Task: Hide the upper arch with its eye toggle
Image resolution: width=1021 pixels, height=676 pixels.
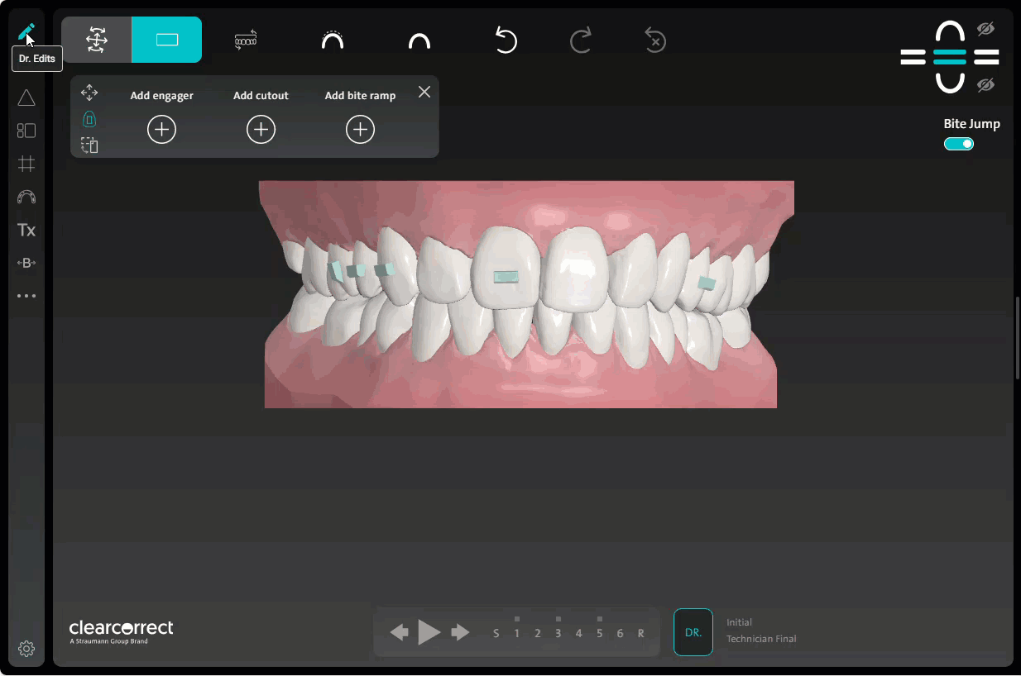Action: point(985,27)
